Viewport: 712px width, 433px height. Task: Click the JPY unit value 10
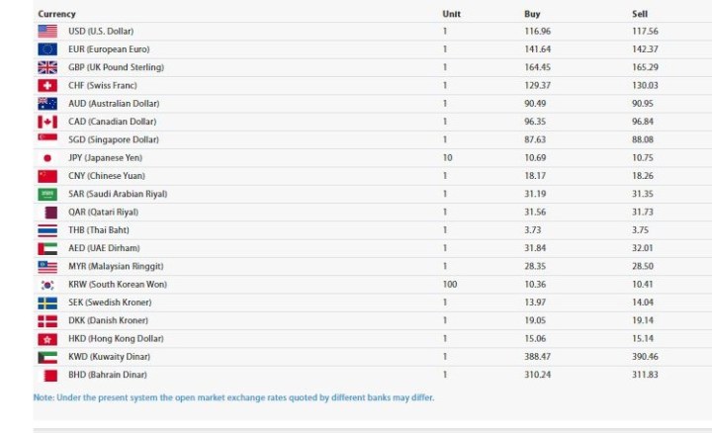coord(448,158)
